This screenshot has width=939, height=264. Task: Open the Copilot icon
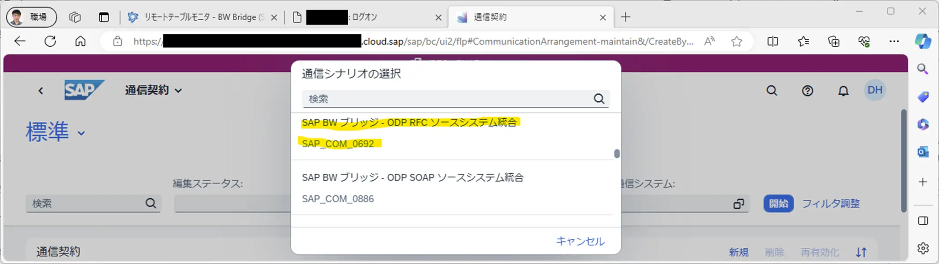(x=923, y=41)
